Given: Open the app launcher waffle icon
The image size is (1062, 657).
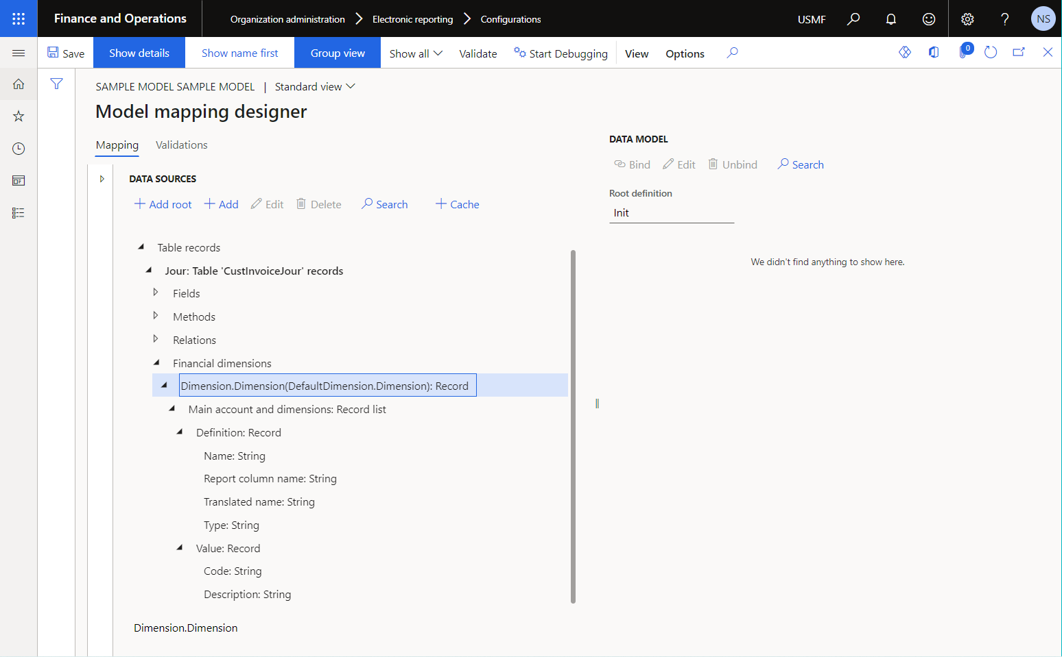Looking at the screenshot, I should (19, 18).
